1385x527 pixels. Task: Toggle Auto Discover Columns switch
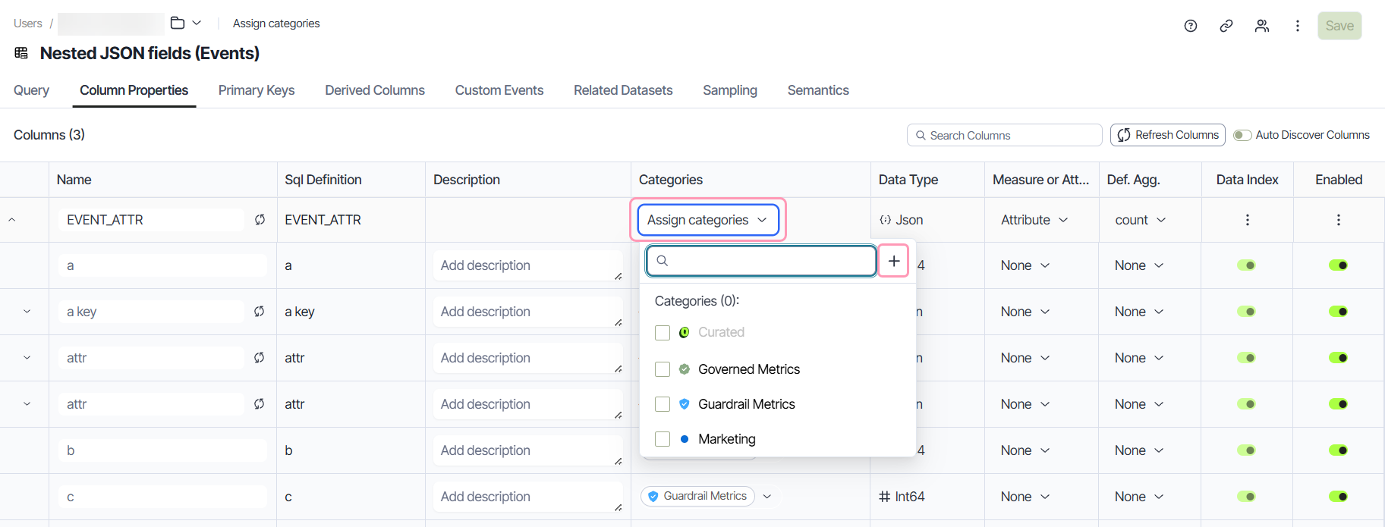pyautogui.click(x=1242, y=135)
